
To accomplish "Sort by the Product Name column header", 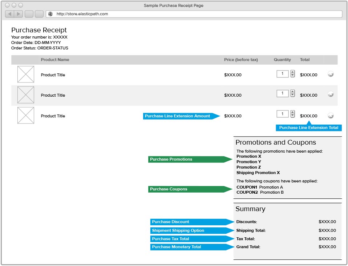I will point(55,60).
